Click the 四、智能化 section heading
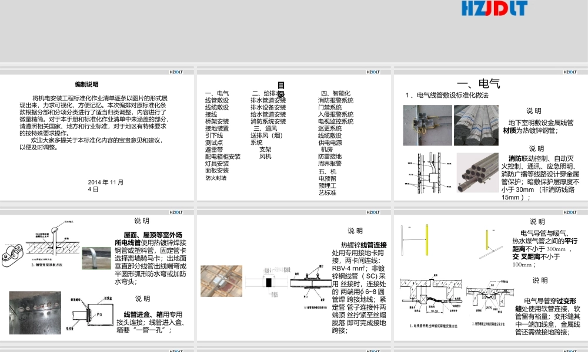This screenshot has width=588, height=352. pyautogui.click(x=335, y=93)
